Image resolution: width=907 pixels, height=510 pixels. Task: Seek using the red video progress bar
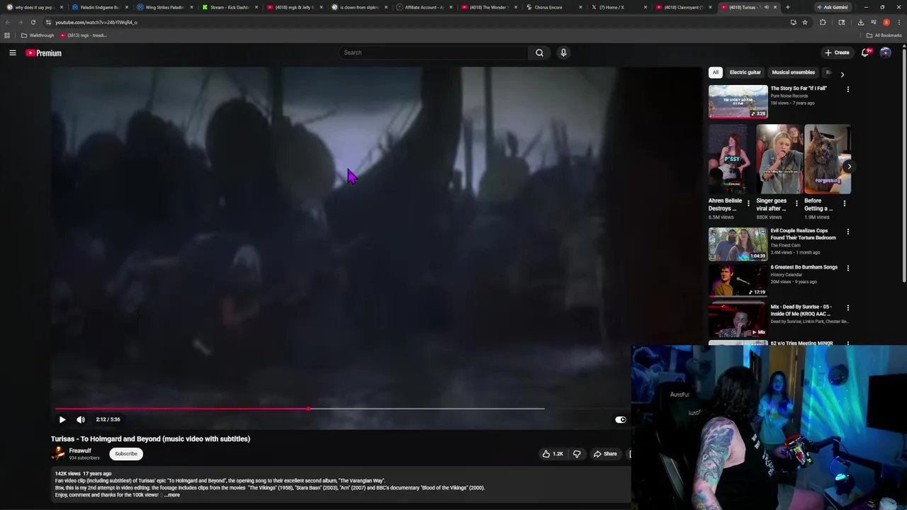(x=181, y=409)
